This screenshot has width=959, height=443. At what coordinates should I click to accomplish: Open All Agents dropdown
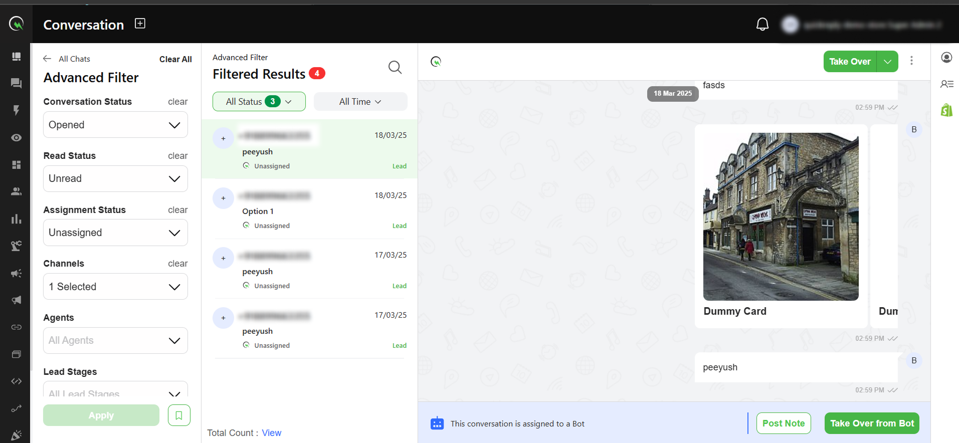[116, 341]
